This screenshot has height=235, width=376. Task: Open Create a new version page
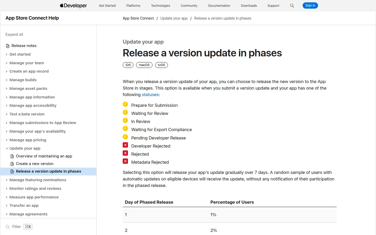click(34, 164)
